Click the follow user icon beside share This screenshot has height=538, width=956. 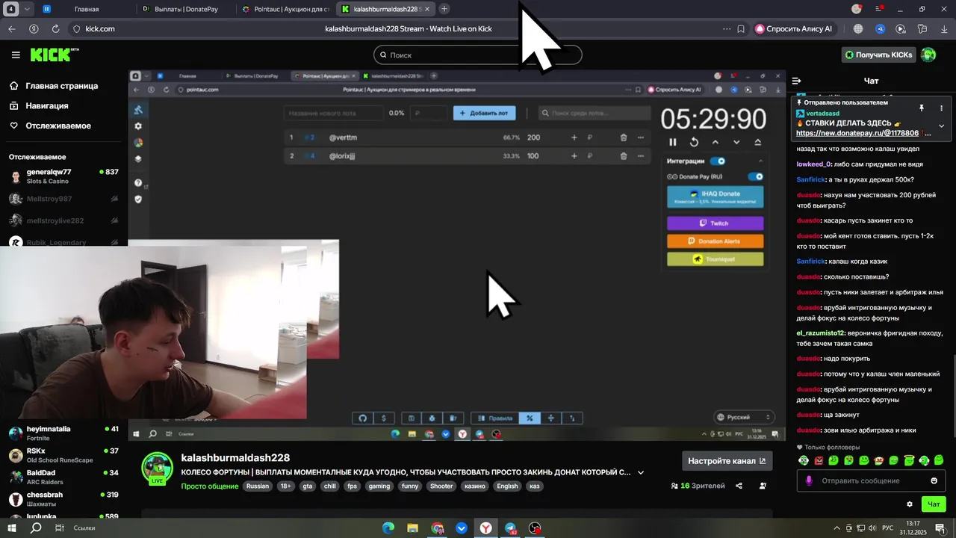763,486
